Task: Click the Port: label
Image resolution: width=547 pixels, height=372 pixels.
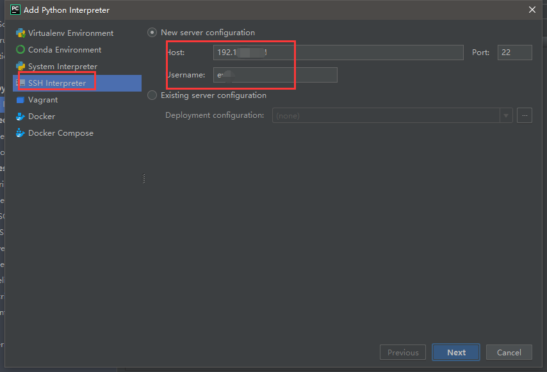Action: coord(481,53)
